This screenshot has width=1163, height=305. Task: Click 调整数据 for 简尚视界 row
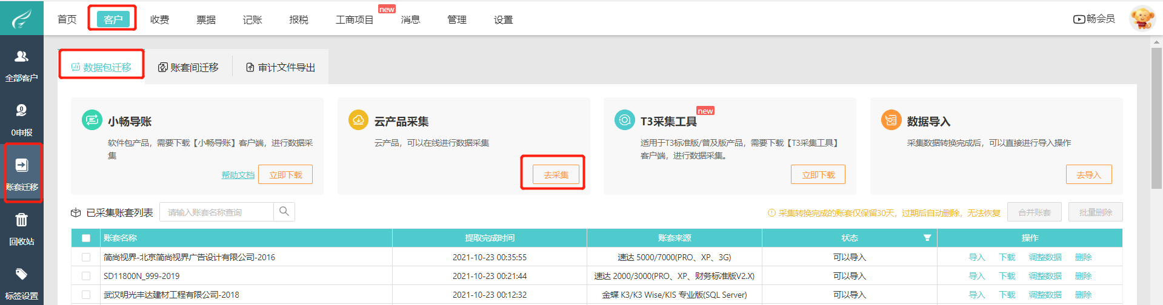(1045, 257)
